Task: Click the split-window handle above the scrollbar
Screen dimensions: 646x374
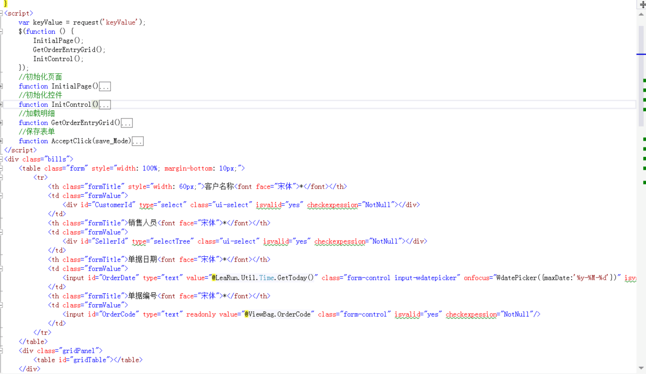Action: [642, 4]
